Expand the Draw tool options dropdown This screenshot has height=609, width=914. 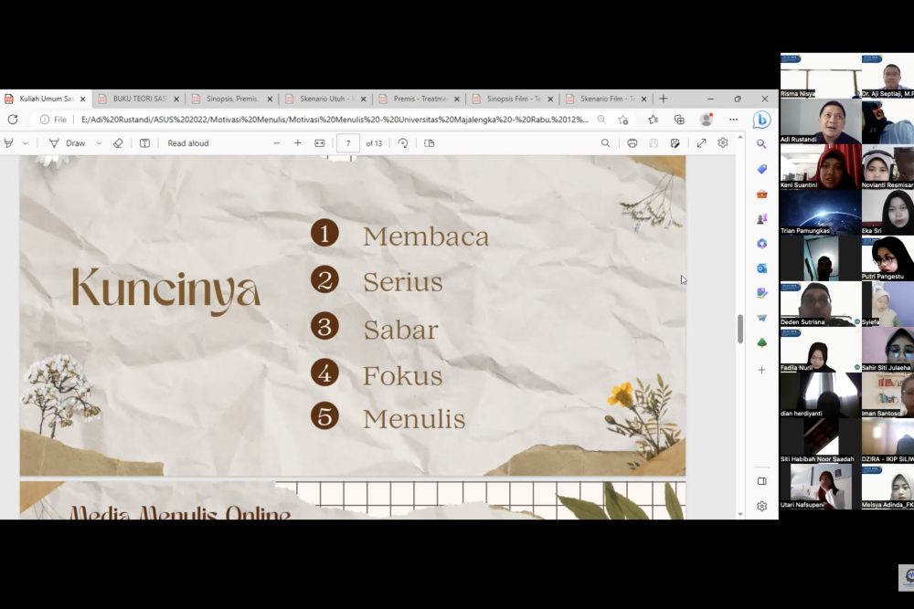[x=99, y=143]
